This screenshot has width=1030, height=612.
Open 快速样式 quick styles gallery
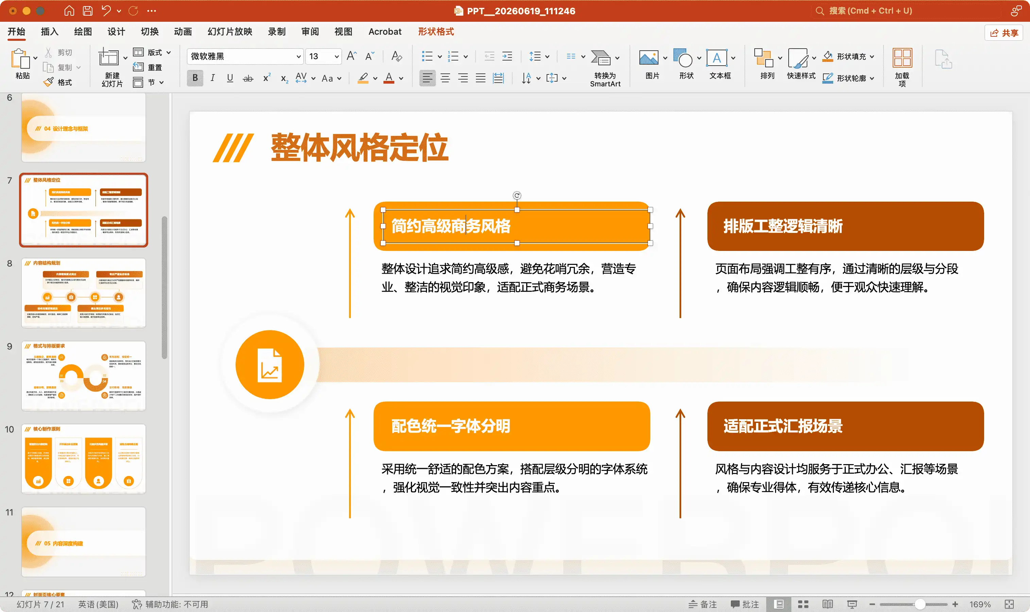(x=798, y=58)
